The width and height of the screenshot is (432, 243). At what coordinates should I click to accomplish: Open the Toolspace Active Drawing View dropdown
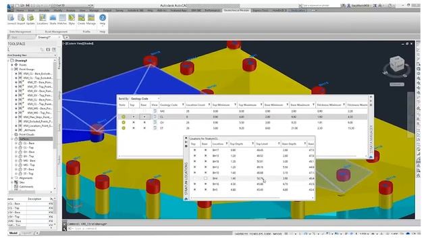click(x=32, y=55)
